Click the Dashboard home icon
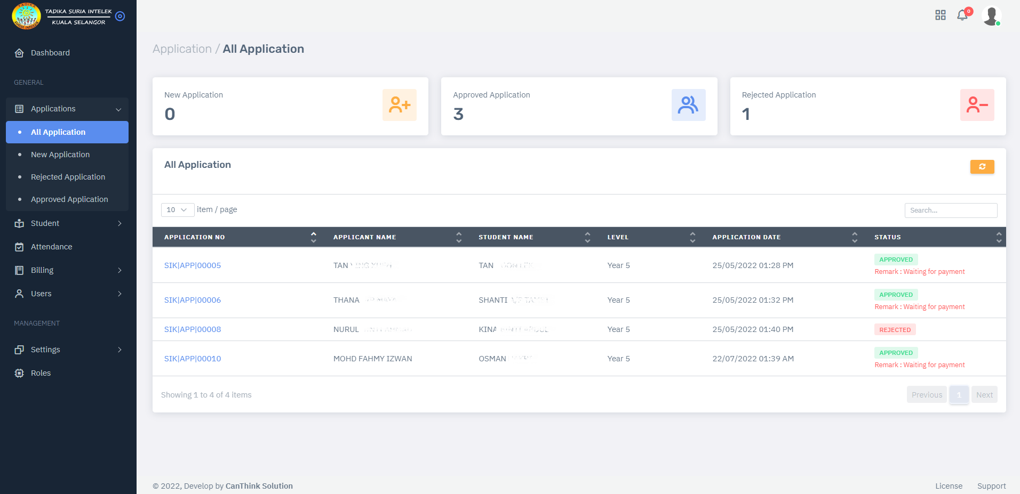The width and height of the screenshot is (1020, 494). pyautogui.click(x=19, y=53)
